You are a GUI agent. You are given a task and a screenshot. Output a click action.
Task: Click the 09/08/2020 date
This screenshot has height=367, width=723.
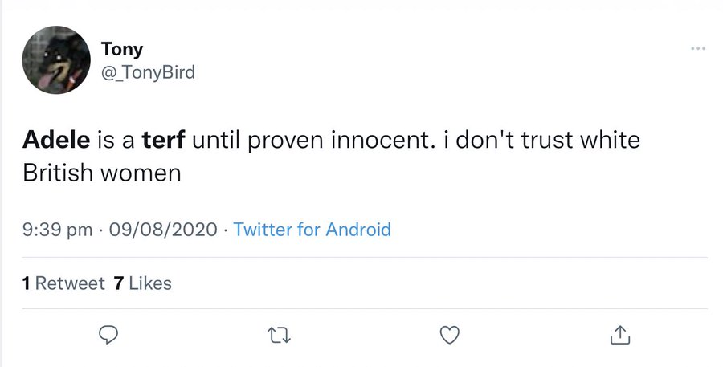tap(163, 229)
